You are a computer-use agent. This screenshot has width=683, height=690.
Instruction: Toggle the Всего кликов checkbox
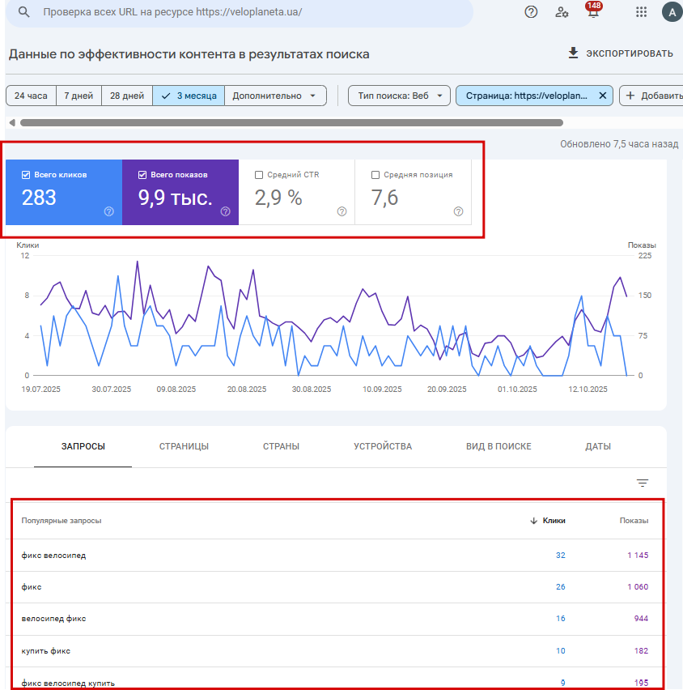coord(26,175)
